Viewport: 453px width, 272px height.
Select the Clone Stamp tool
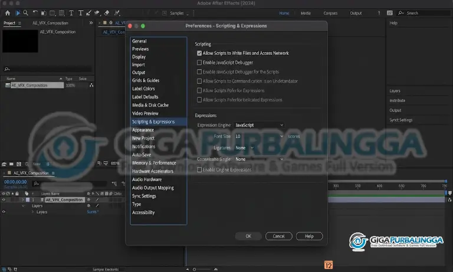97,13
